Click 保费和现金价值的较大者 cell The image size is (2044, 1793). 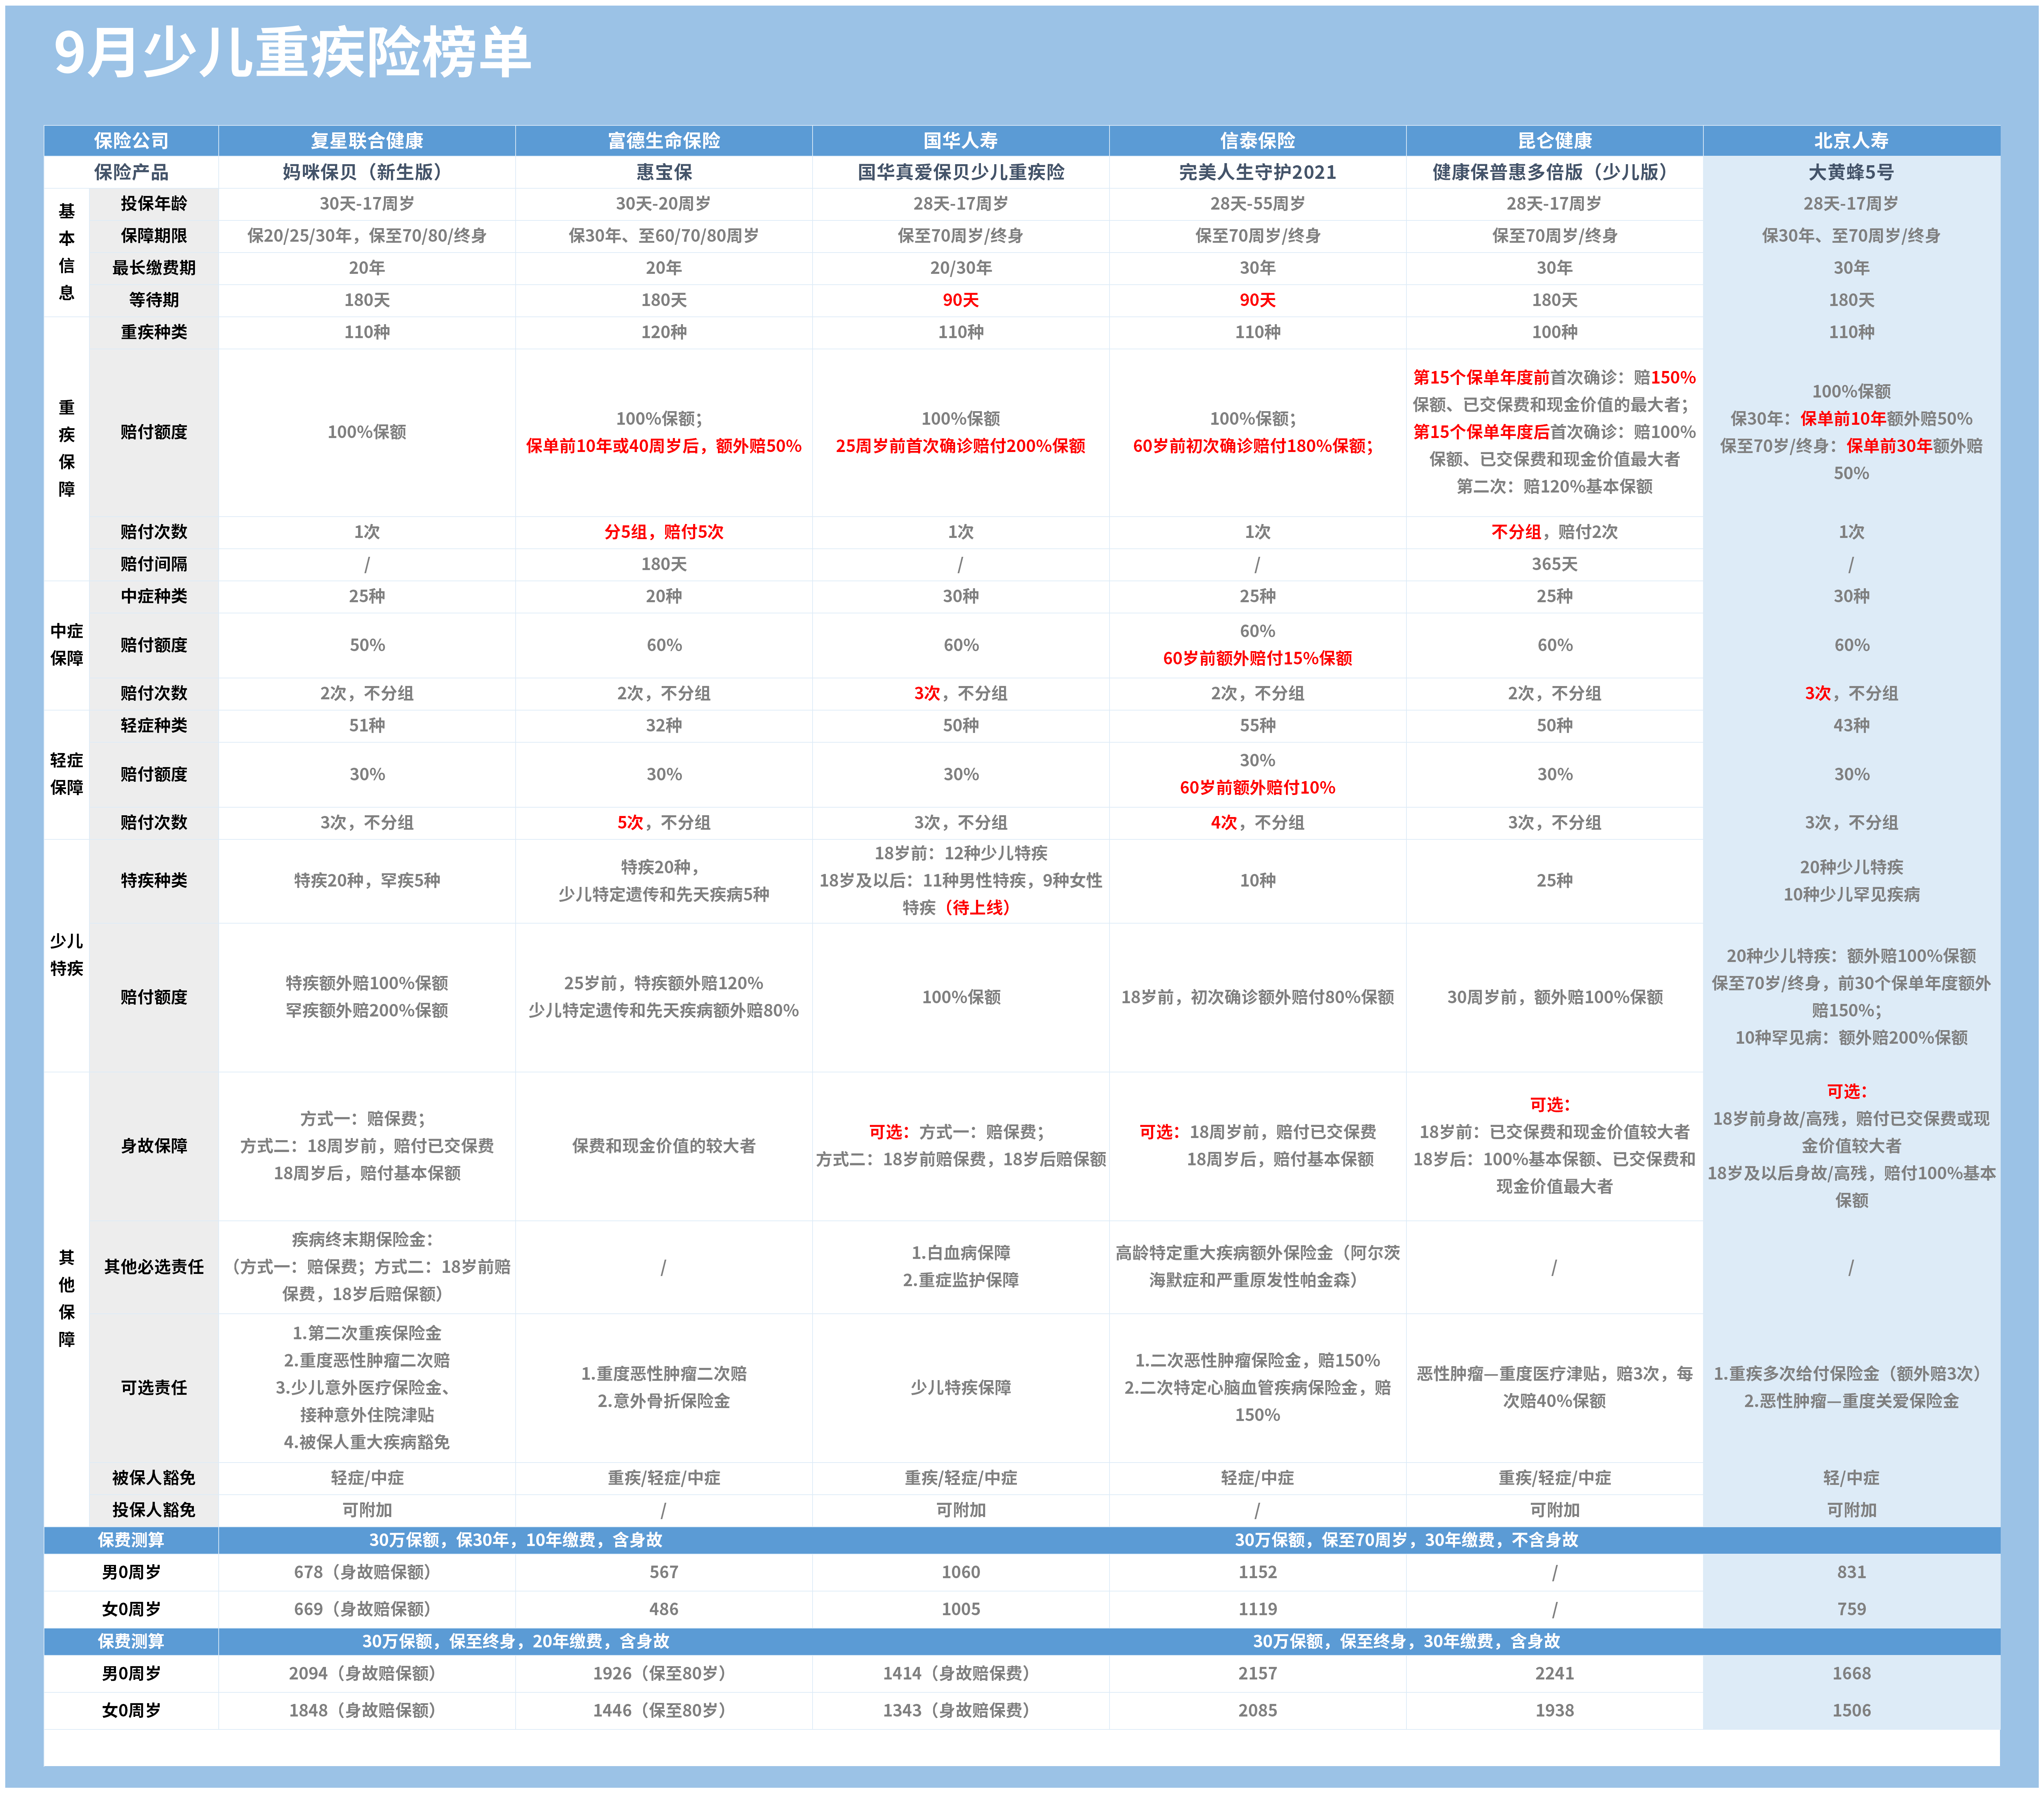tap(664, 1146)
